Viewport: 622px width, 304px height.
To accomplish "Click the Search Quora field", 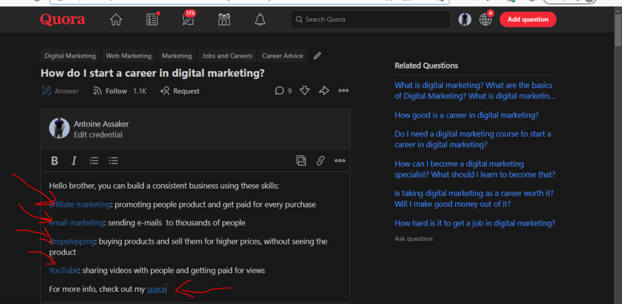I will pyautogui.click(x=371, y=19).
